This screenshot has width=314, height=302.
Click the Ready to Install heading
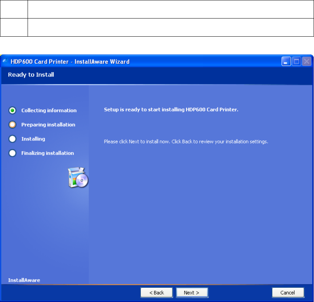click(x=31, y=75)
